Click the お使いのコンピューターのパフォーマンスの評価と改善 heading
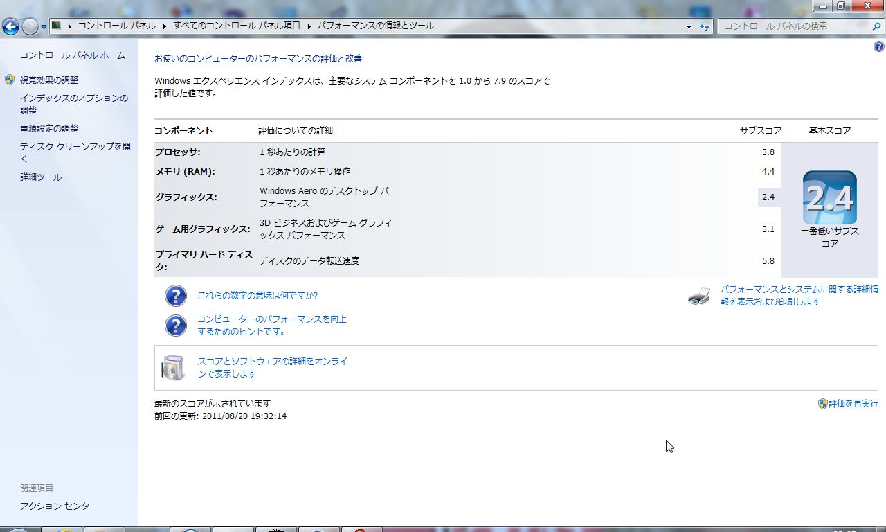This screenshot has width=886, height=532. pos(258,58)
